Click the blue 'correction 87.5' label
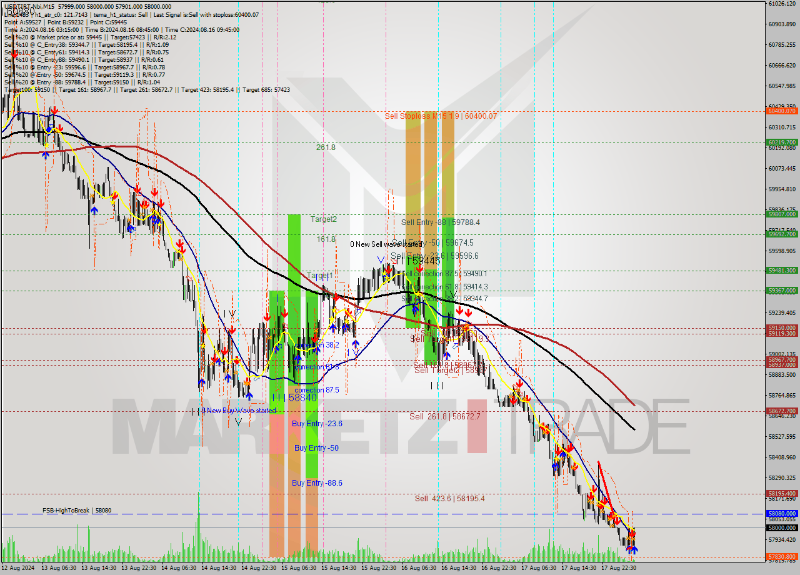 click(317, 390)
